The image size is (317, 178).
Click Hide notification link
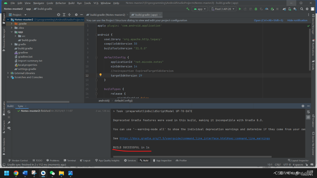pyautogui.click(x=297, y=20)
